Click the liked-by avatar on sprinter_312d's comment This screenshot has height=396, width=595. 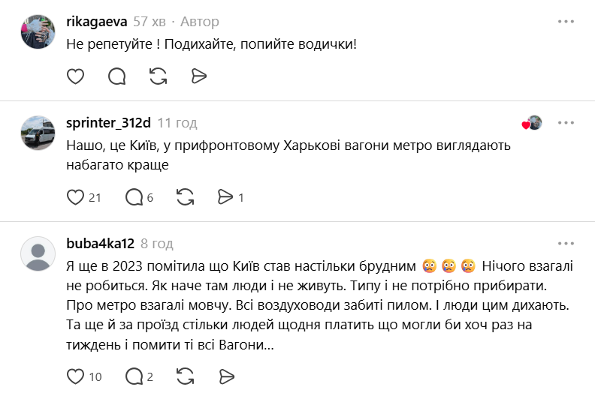tap(534, 123)
